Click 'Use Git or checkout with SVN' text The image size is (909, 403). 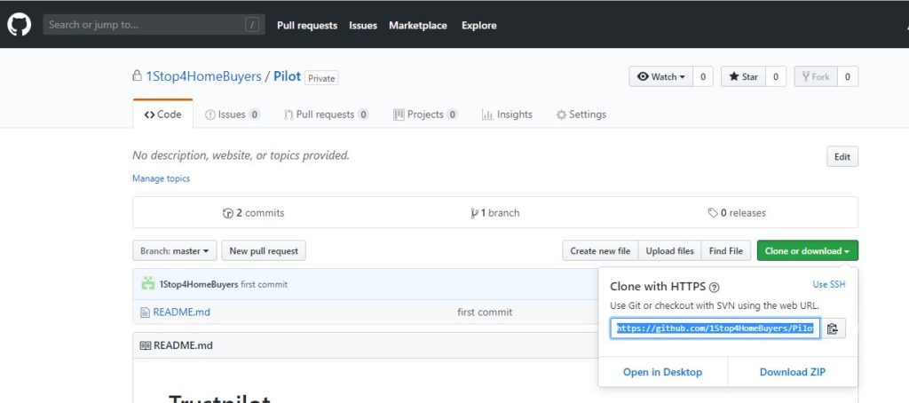point(715,305)
